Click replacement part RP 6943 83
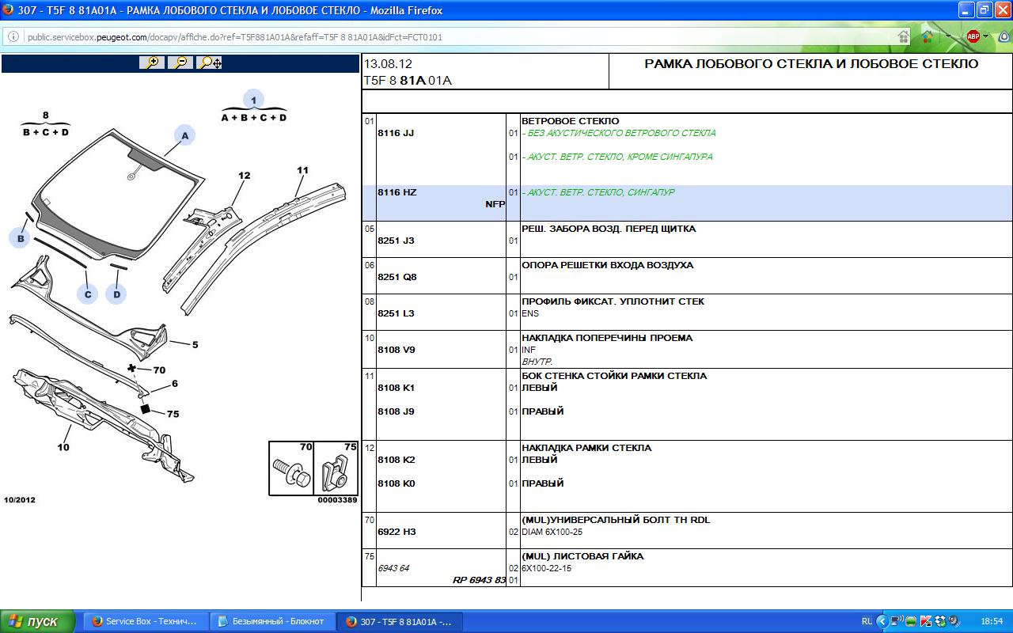Image resolution: width=1013 pixels, height=633 pixels. [x=479, y=580]
